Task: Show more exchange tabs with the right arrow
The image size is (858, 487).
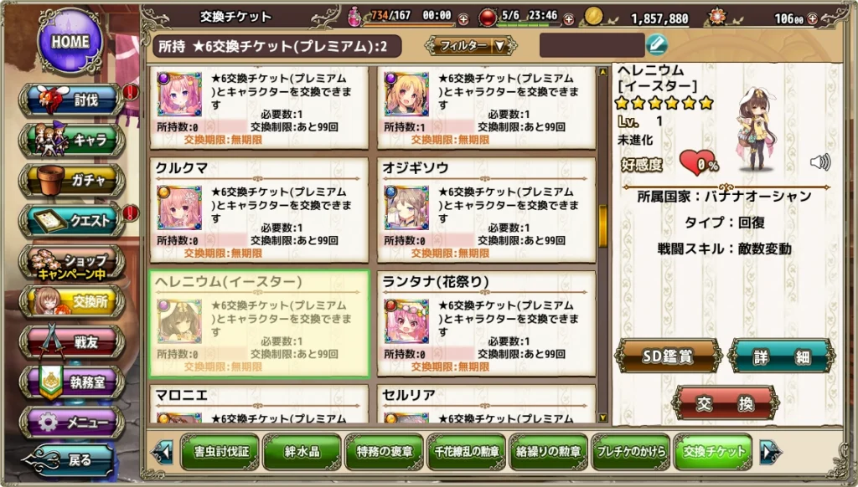Action: pos(771,452)
